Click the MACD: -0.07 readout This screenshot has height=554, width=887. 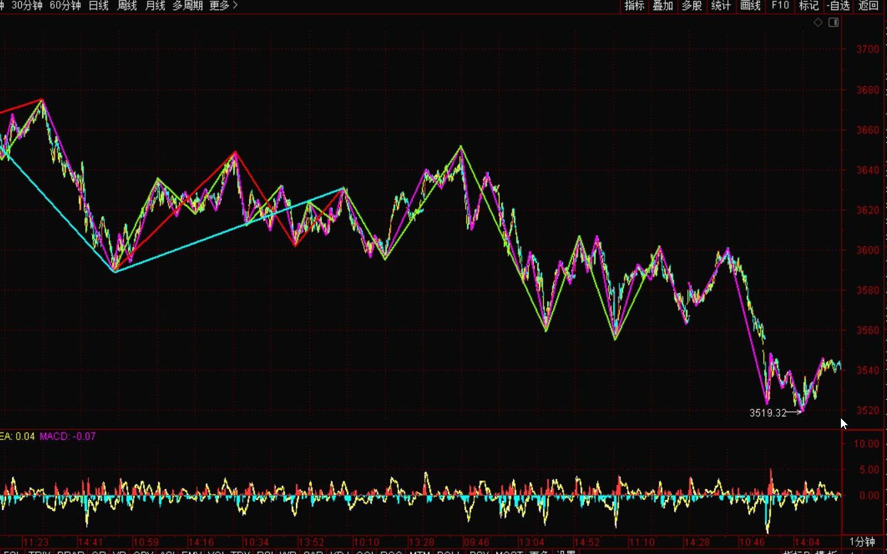(67, 437)
